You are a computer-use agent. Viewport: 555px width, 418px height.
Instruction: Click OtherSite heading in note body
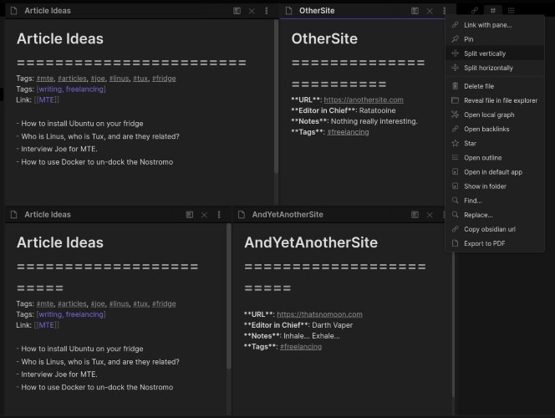pos(324,38)
